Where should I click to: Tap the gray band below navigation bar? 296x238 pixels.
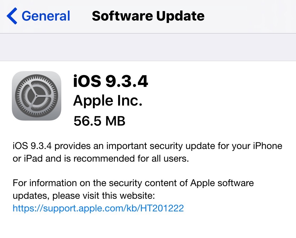coord(148,47)
